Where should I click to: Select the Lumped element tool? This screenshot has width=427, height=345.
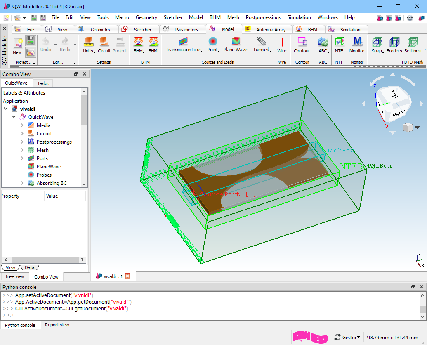[x=262, y=45]
